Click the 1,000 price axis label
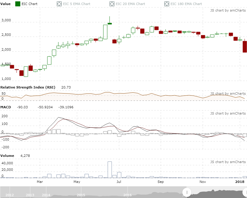This screenshot has height=198, width=247. click(x=6, y=79)
